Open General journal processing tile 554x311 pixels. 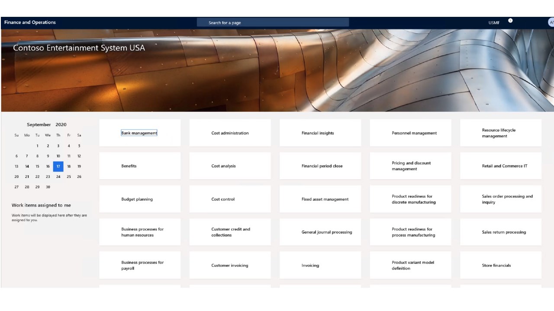click(320, 232)
